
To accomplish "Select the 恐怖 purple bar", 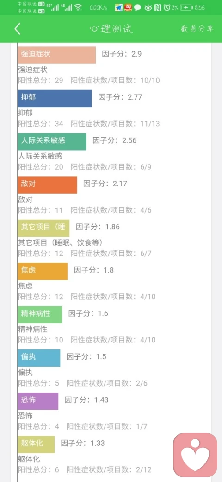I will click(38, 401).
